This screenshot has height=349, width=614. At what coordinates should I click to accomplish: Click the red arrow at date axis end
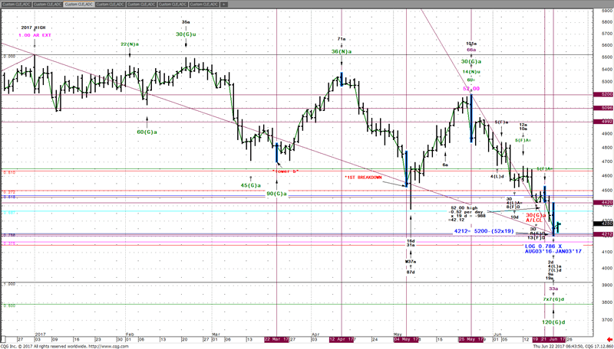point(609,339)
